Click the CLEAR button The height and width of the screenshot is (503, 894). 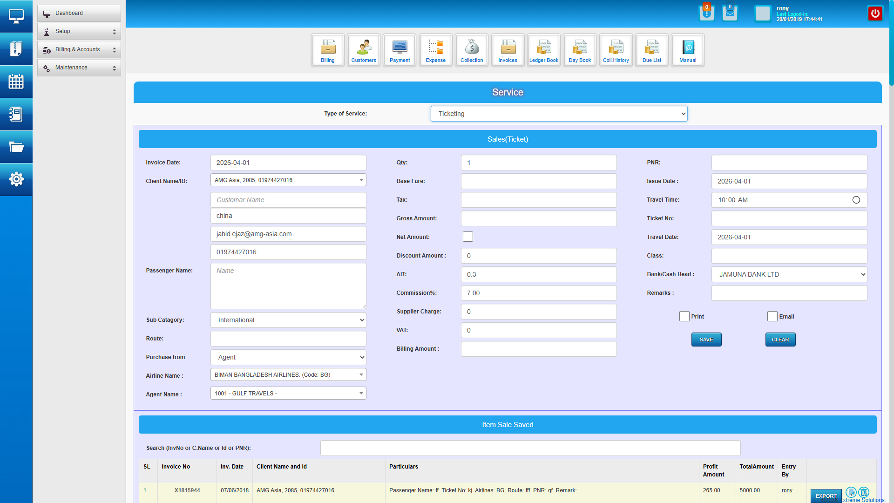[x=780, y=340]
